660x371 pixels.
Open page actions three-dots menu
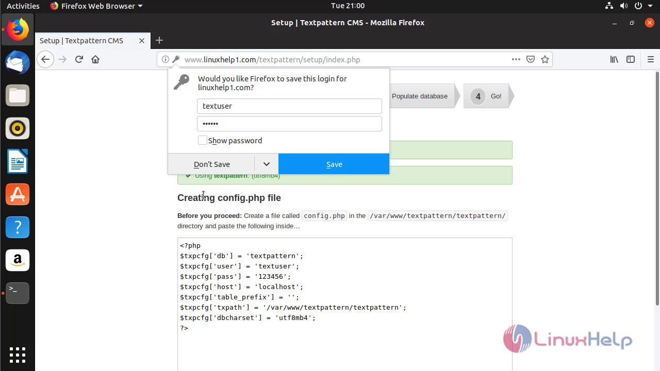pyautogui.click(x=516, y=59)
